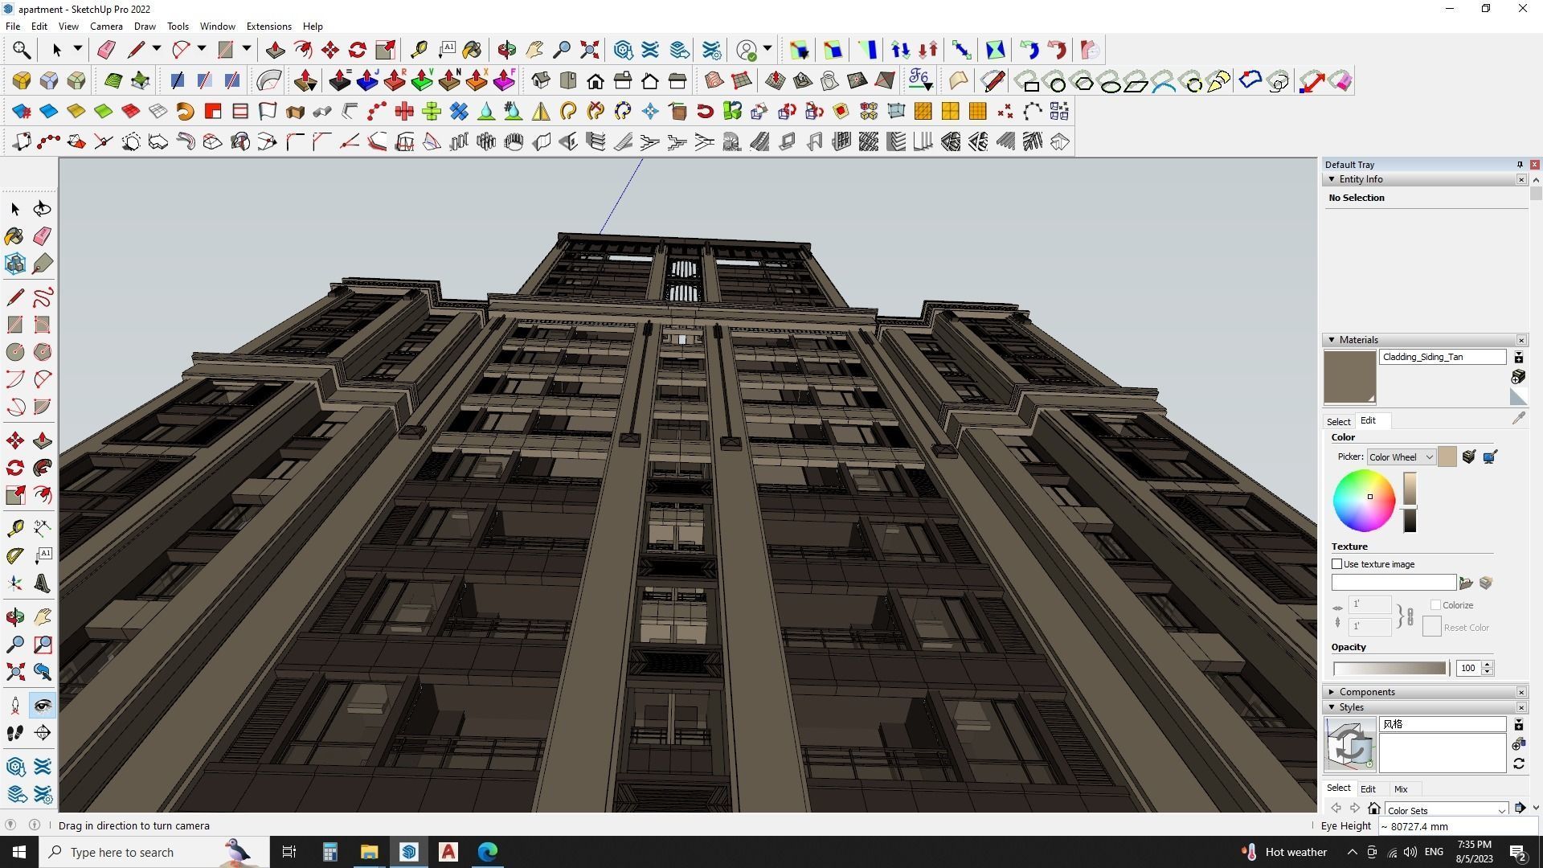Expand the Components panel
1543x868 pixels.
point(1332,692)
